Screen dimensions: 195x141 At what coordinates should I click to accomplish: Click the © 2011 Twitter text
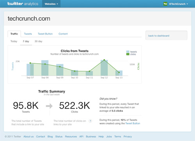13,136
